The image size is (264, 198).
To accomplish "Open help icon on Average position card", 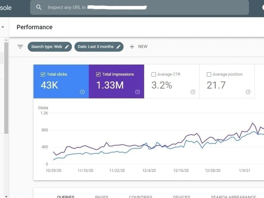I will (248, 92).
